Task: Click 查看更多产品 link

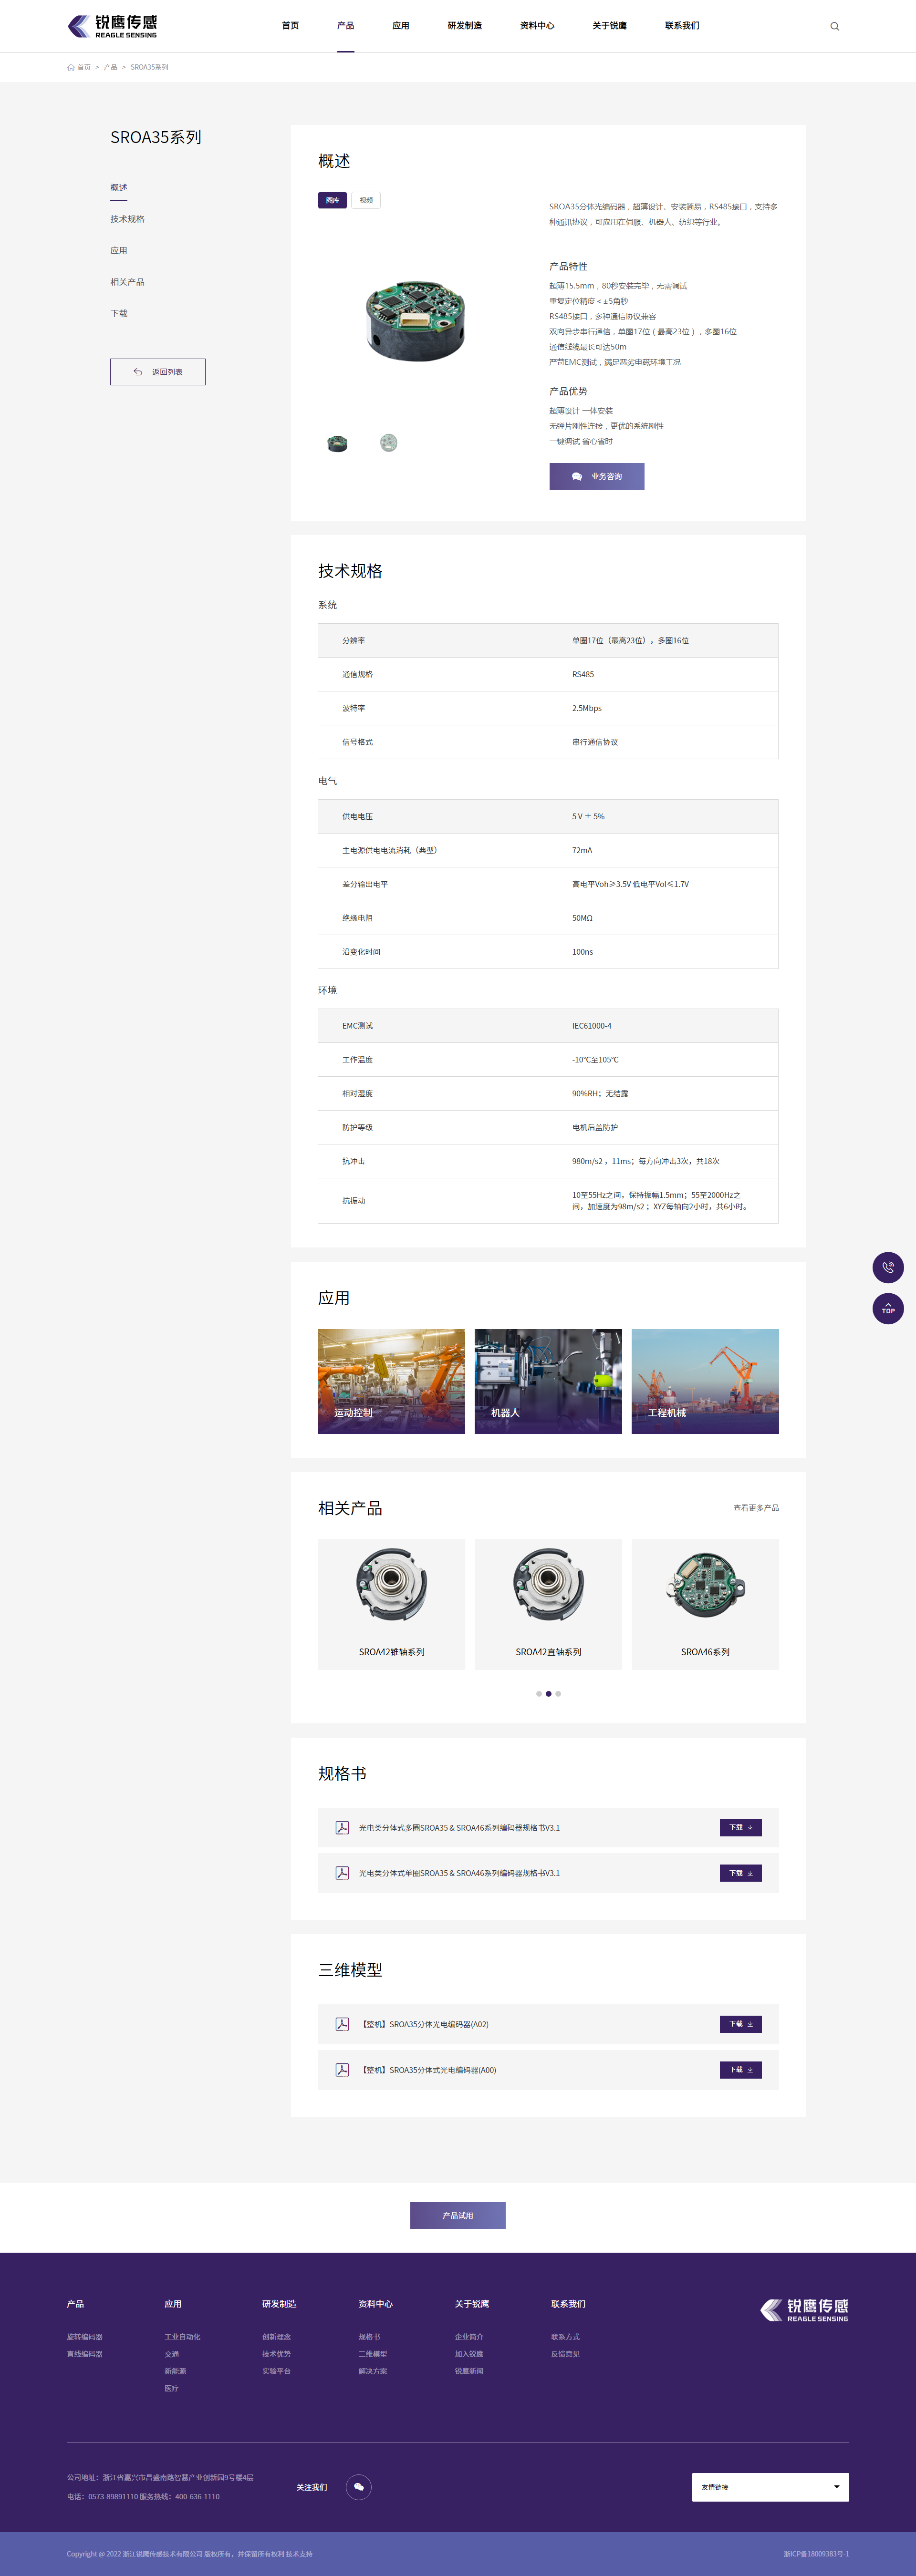Action: (x=756, y=1508)
